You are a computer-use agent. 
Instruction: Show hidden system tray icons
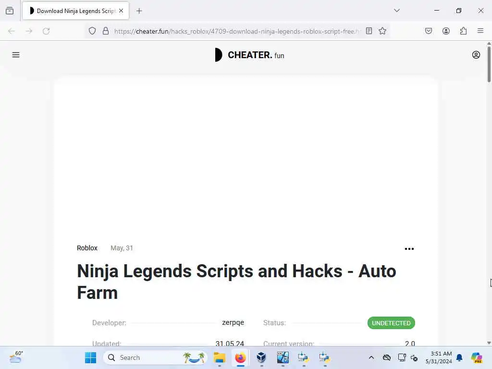click(371, 357)
